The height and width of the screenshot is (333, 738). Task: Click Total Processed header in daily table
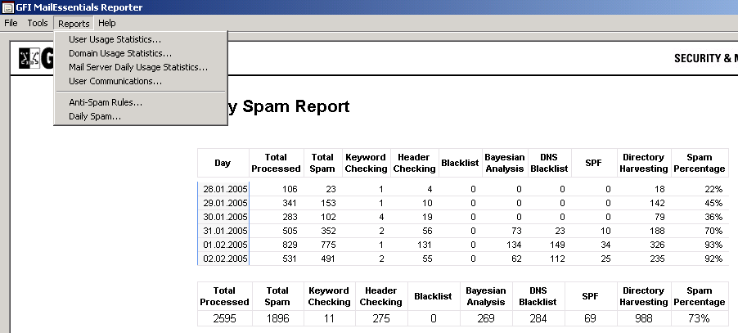(x=276, y=163)
